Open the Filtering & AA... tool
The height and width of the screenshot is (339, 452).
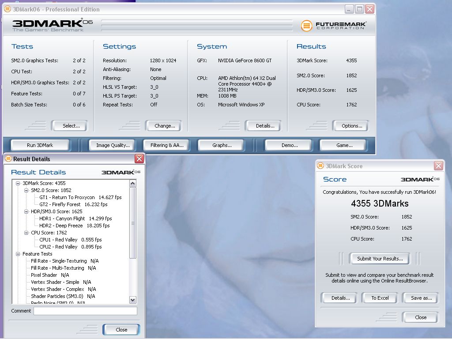tap(166, 145)
